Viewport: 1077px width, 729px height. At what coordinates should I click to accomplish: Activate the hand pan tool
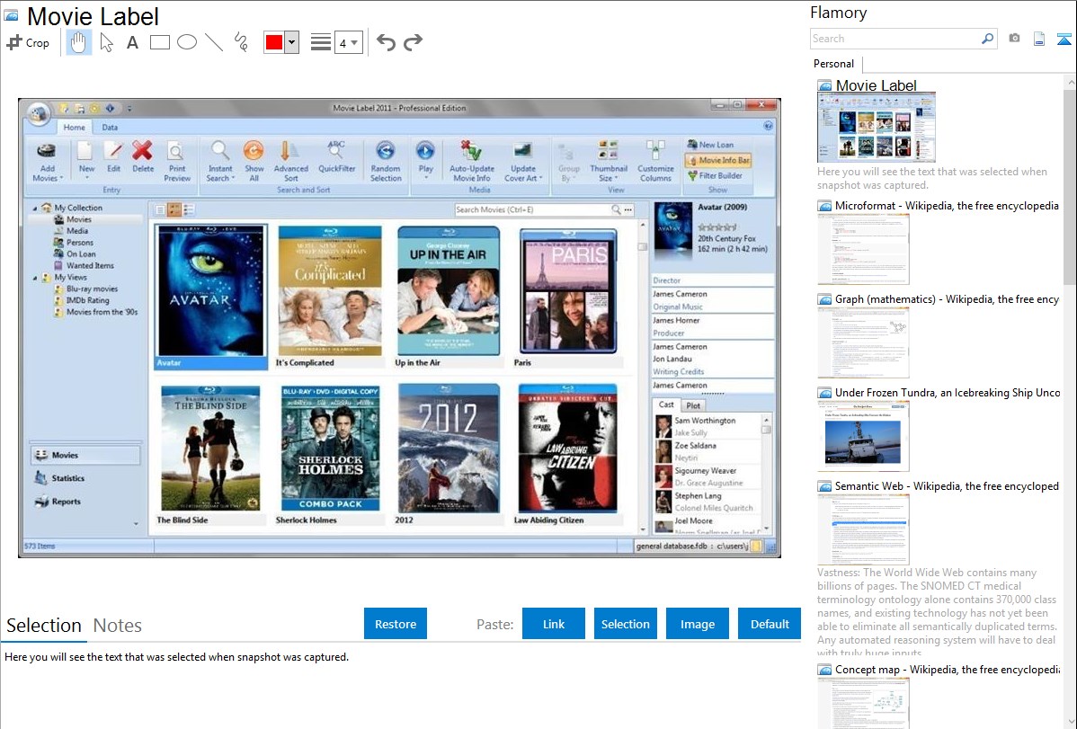(78, 42)
